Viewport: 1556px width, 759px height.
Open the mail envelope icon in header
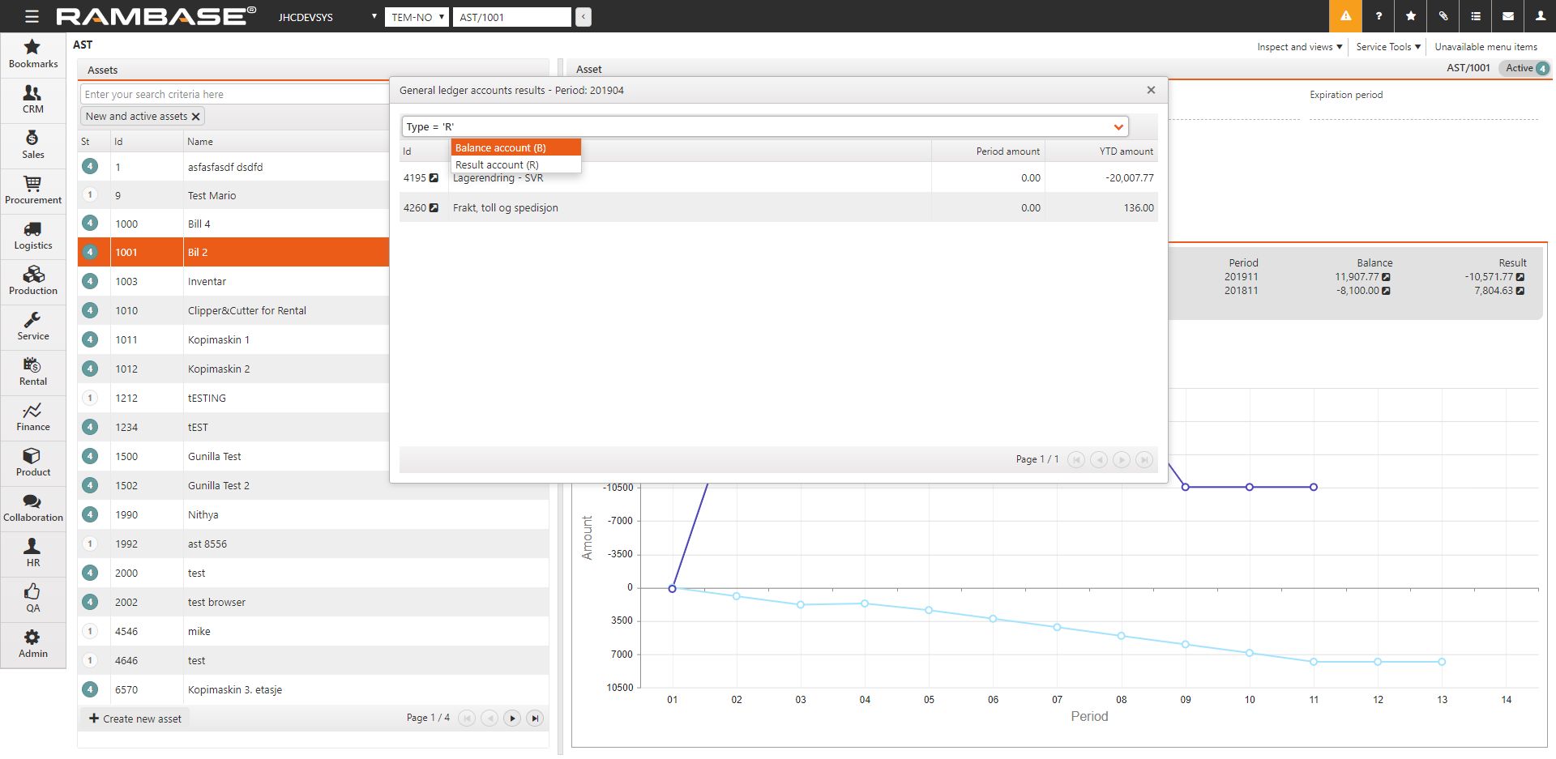pos(1507,16)
